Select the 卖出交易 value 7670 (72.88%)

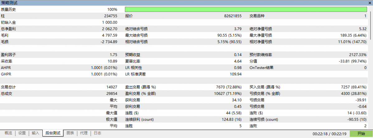(x=229, y=87)
